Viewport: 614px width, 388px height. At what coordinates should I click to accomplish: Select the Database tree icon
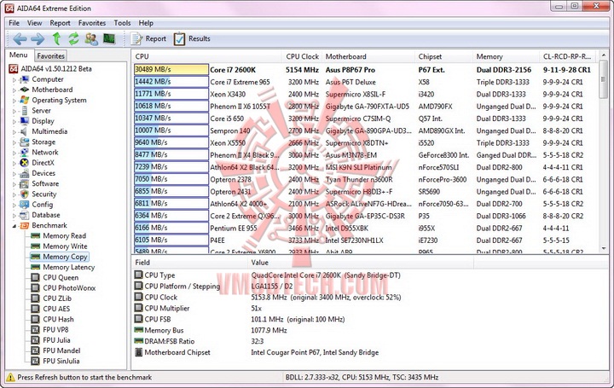pos(25,215)
